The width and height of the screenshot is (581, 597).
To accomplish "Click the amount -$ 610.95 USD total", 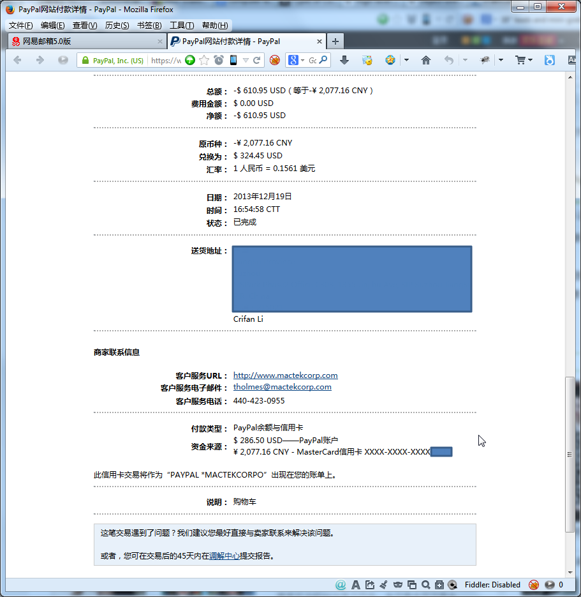I will 260,91.
